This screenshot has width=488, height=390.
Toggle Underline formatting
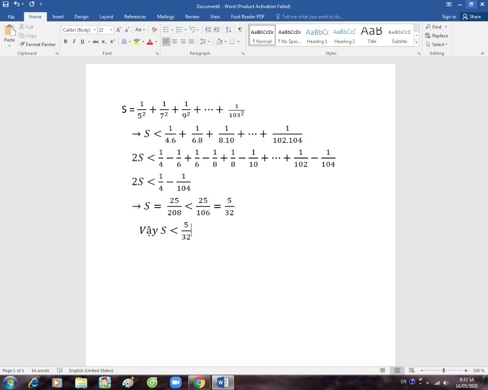point(82,41)
